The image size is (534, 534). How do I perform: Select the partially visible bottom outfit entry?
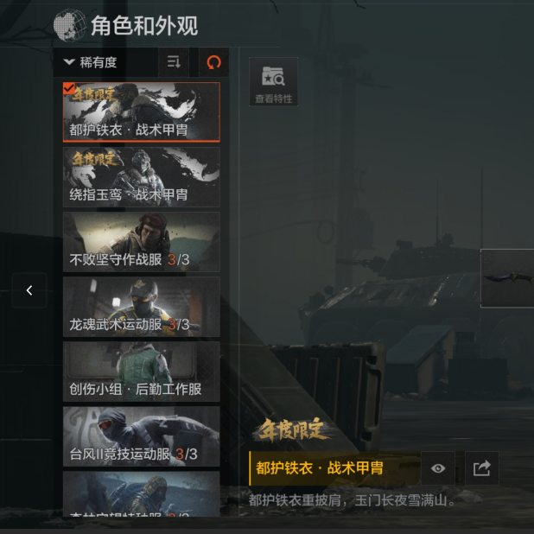[x=142, y=493]
